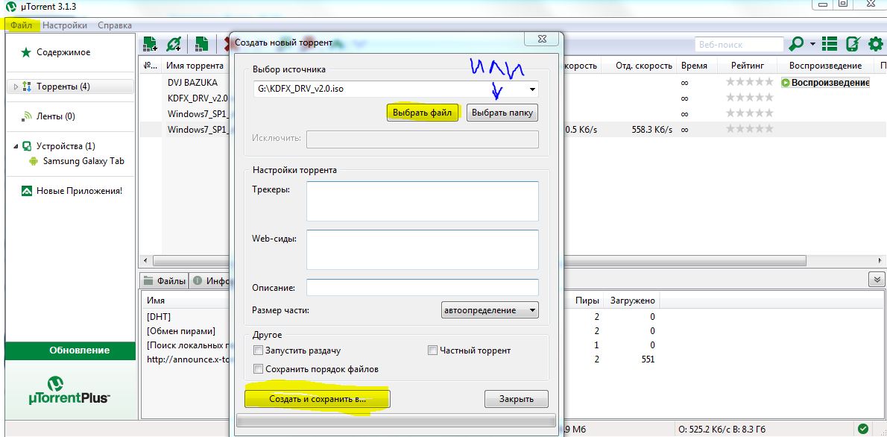Click the Add Torrent toolbar icon
Image resolution: width=887 pixels, height=437 pixels.
pos(150,44)
